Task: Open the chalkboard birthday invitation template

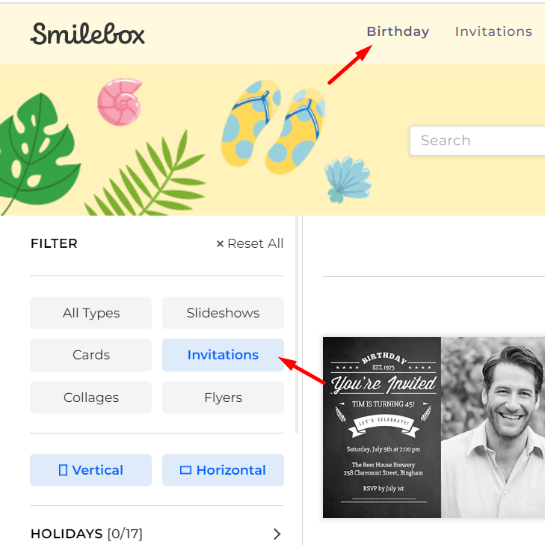Action: pyautogui.click(x=434, y=427)
